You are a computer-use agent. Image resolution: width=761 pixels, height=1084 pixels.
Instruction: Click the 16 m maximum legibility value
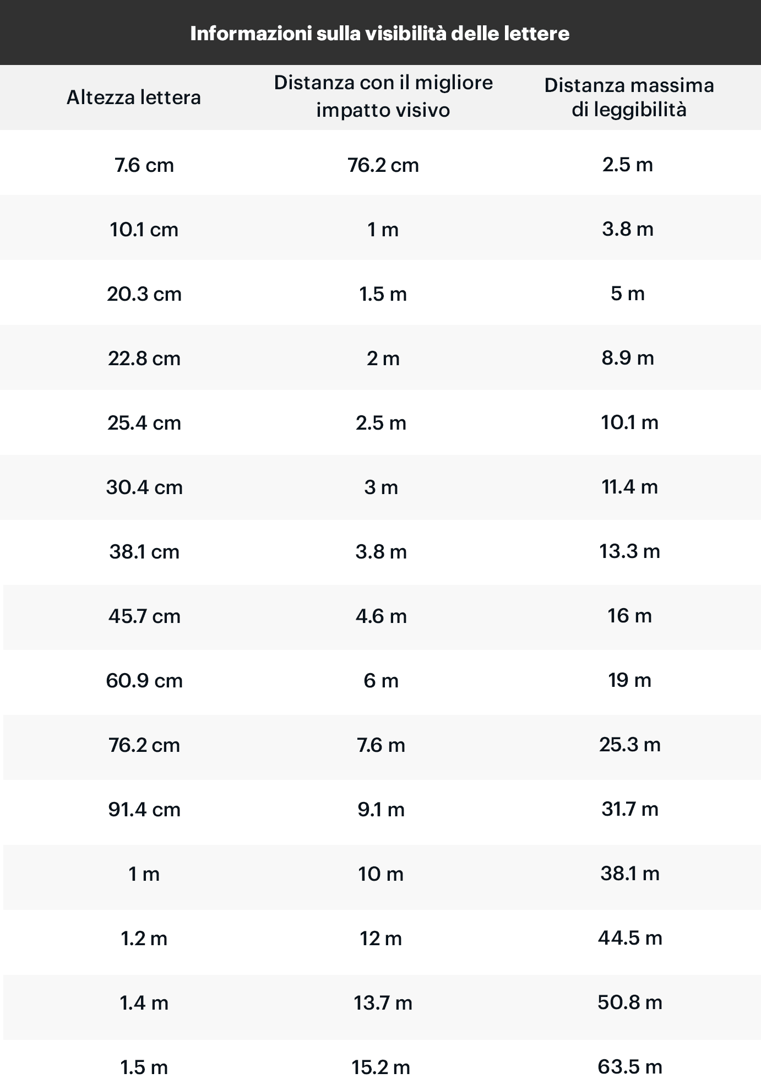click(629, 615)
